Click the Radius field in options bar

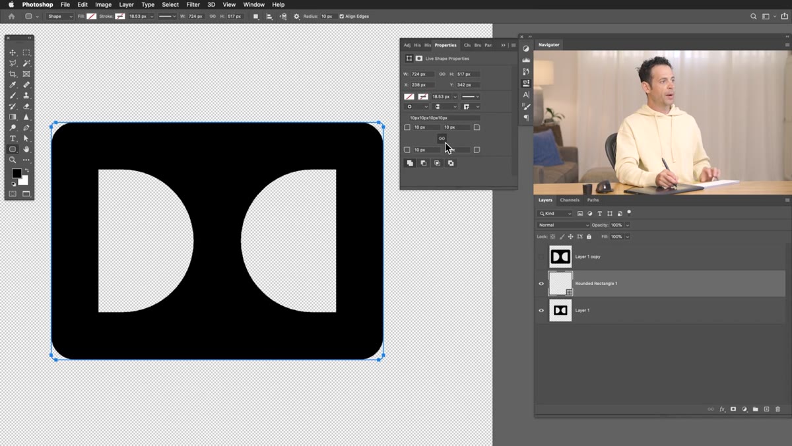point(327,16)
